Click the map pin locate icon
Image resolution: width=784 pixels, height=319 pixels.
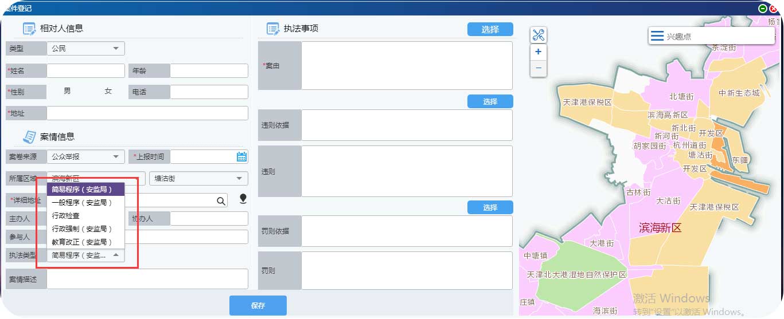click(x=243, y=199)
